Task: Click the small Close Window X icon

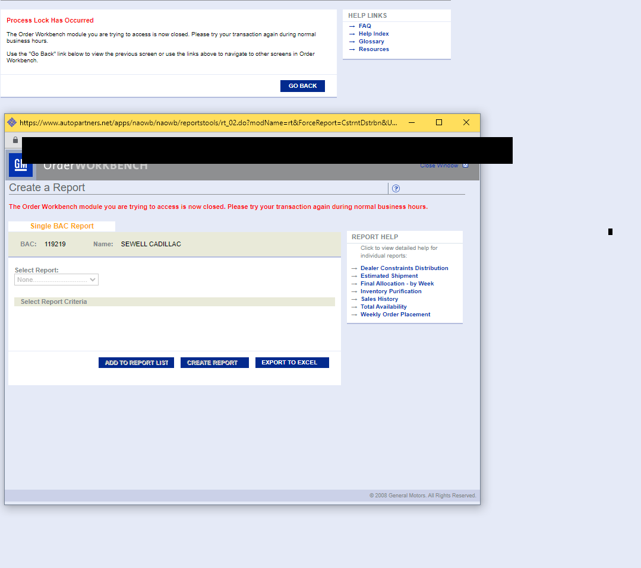Action: [x=465, y=166]
